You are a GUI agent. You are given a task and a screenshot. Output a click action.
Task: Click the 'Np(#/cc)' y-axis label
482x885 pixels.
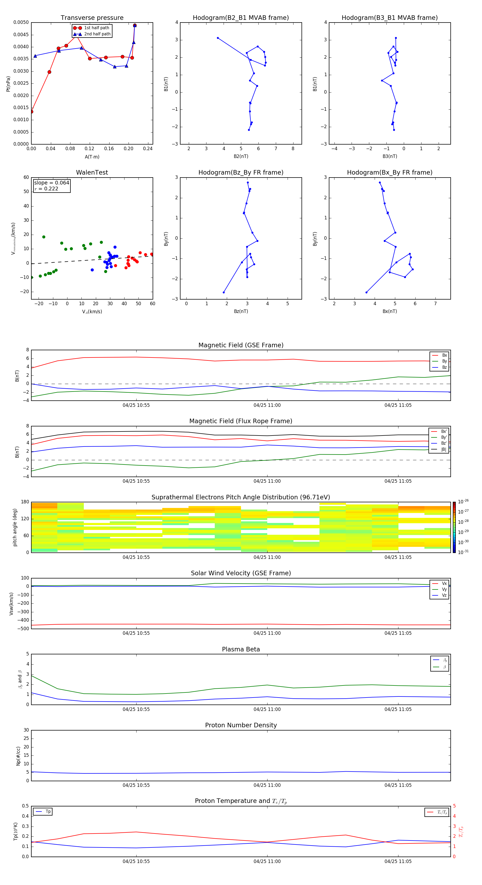(x=18, y=755)
